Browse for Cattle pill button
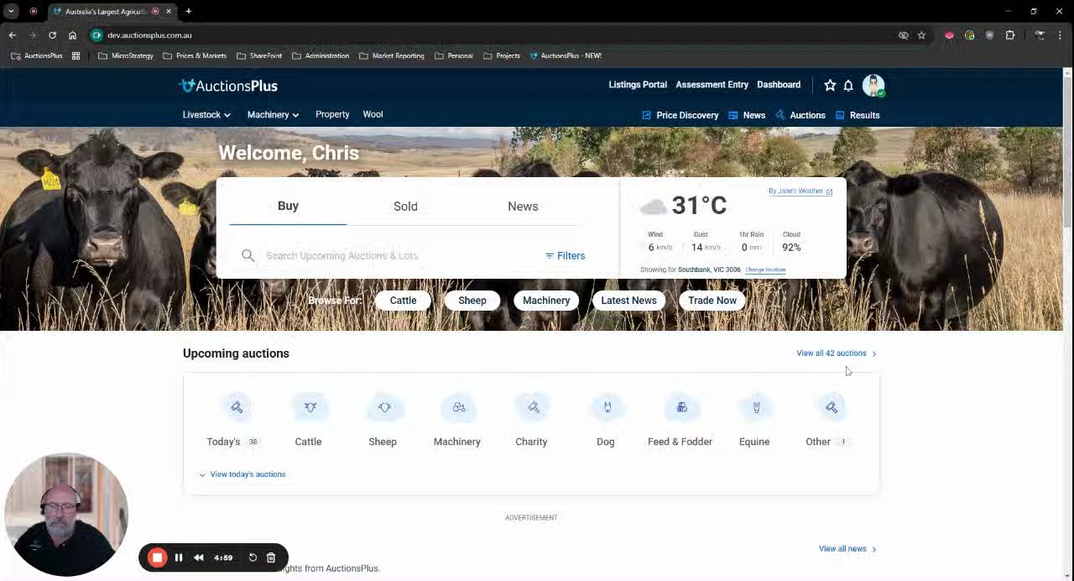1074x581 pixels. pyautogui.click(x=403, y=301)
